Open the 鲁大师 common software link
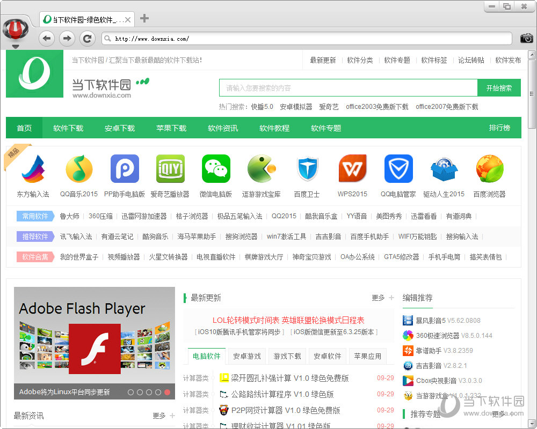The height and width of the screenshot is (429, 537). tap(69, 216)
